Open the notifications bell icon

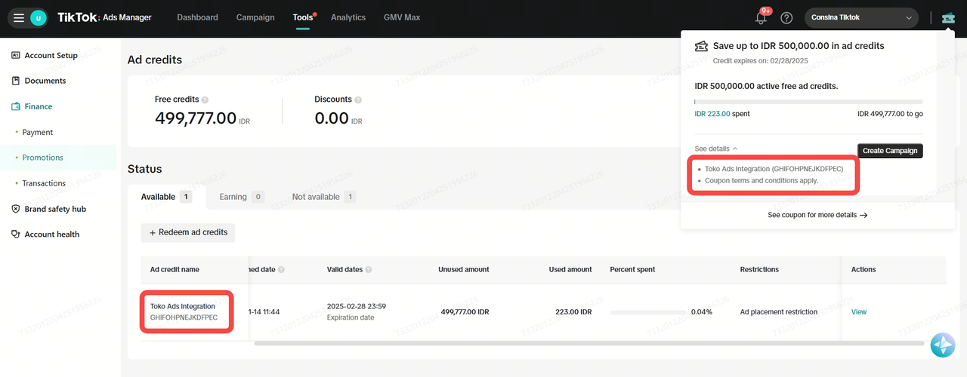[x=761, y=18]
